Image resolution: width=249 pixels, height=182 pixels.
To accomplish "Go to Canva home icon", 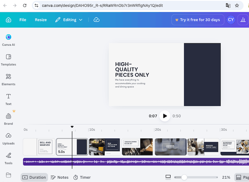I will pyautogui.click(x=8, y=20).
